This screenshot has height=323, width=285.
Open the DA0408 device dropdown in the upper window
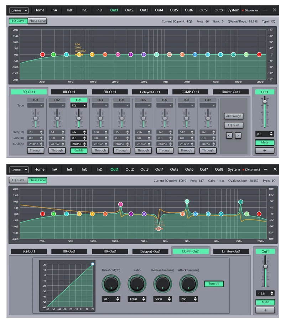pyautogui.click(x=19, y=10)
